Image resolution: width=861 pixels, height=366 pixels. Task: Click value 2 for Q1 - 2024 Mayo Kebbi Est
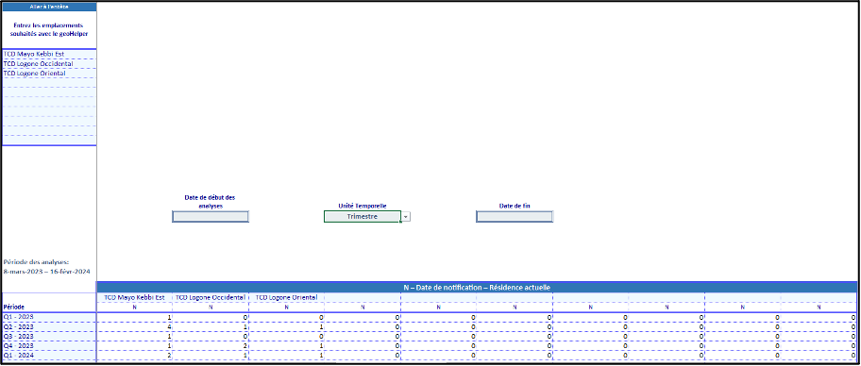click(134, 355)
